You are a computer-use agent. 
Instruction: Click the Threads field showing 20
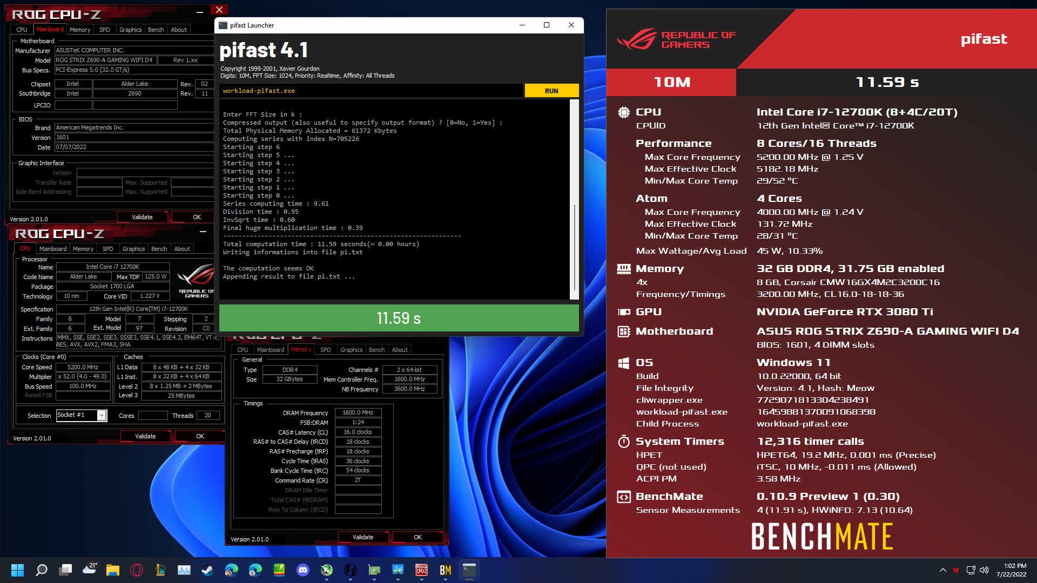(x=208, y=416)
